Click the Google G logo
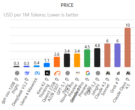 (x=88, y=73)
